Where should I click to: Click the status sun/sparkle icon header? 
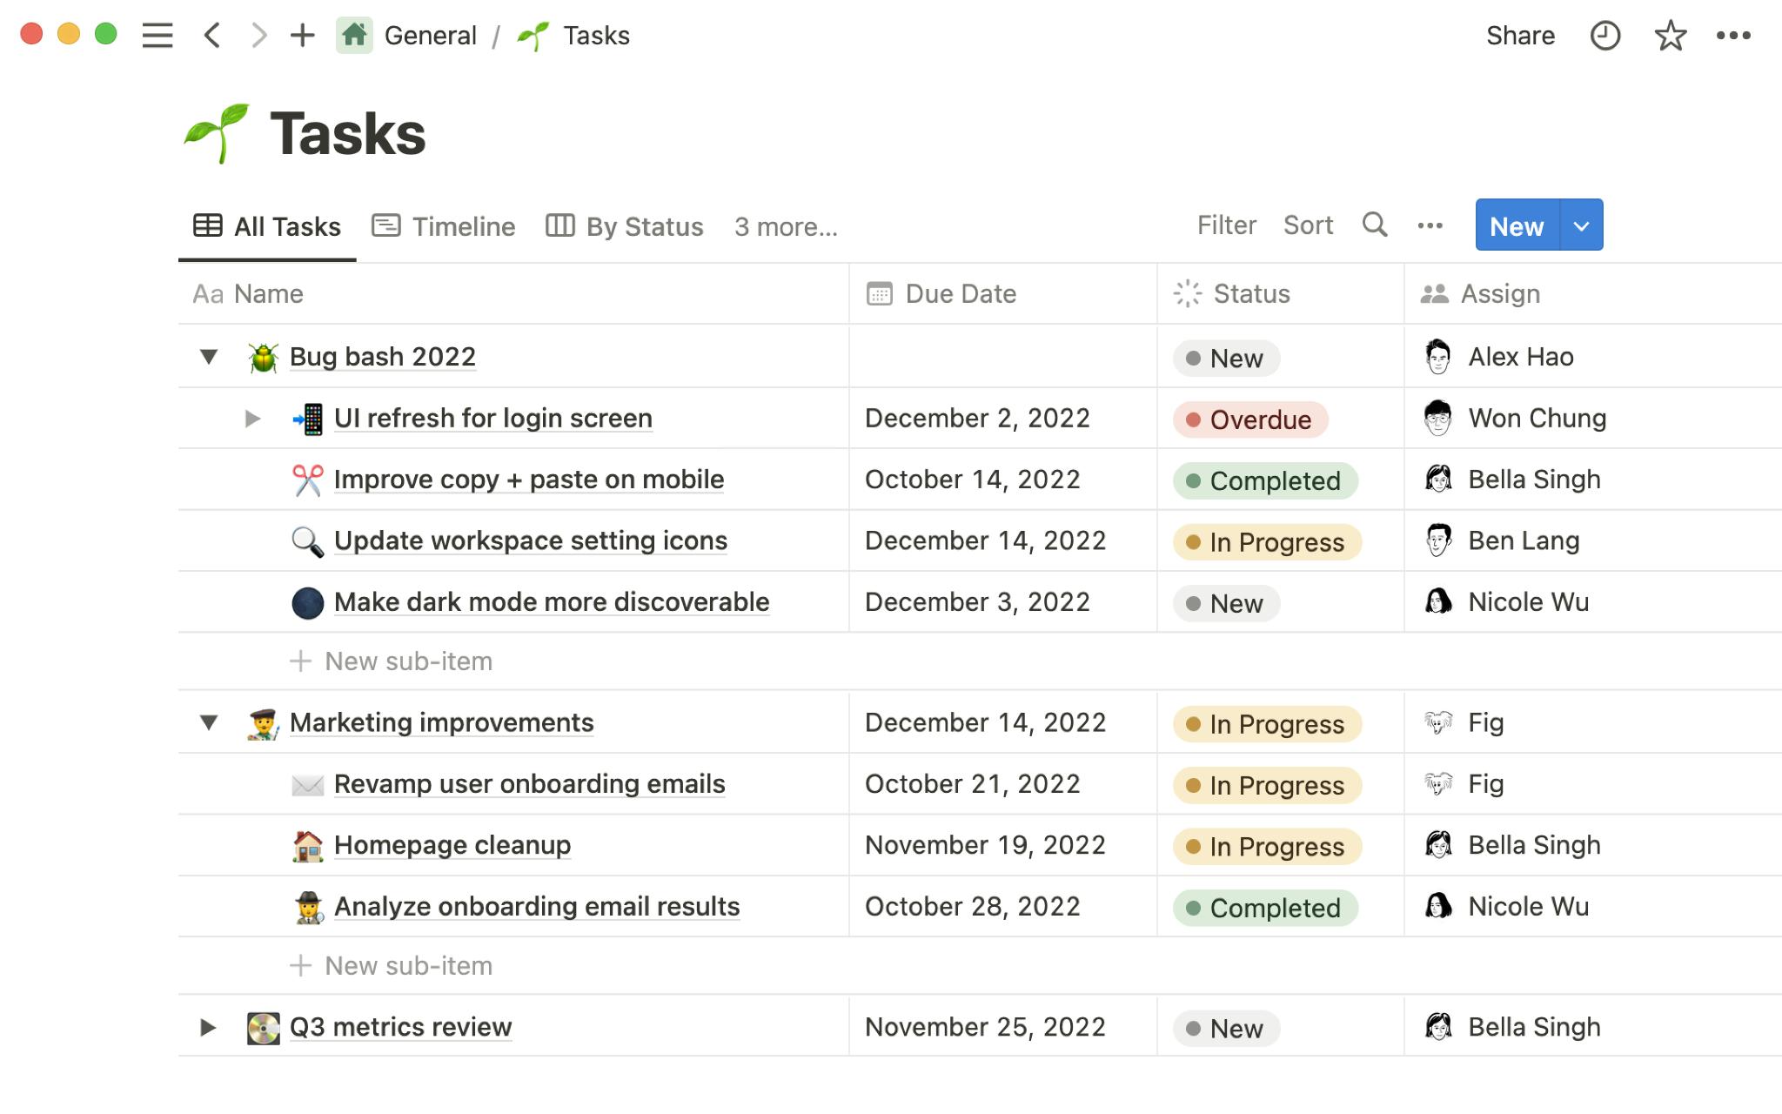click(x=1187, y=292)
